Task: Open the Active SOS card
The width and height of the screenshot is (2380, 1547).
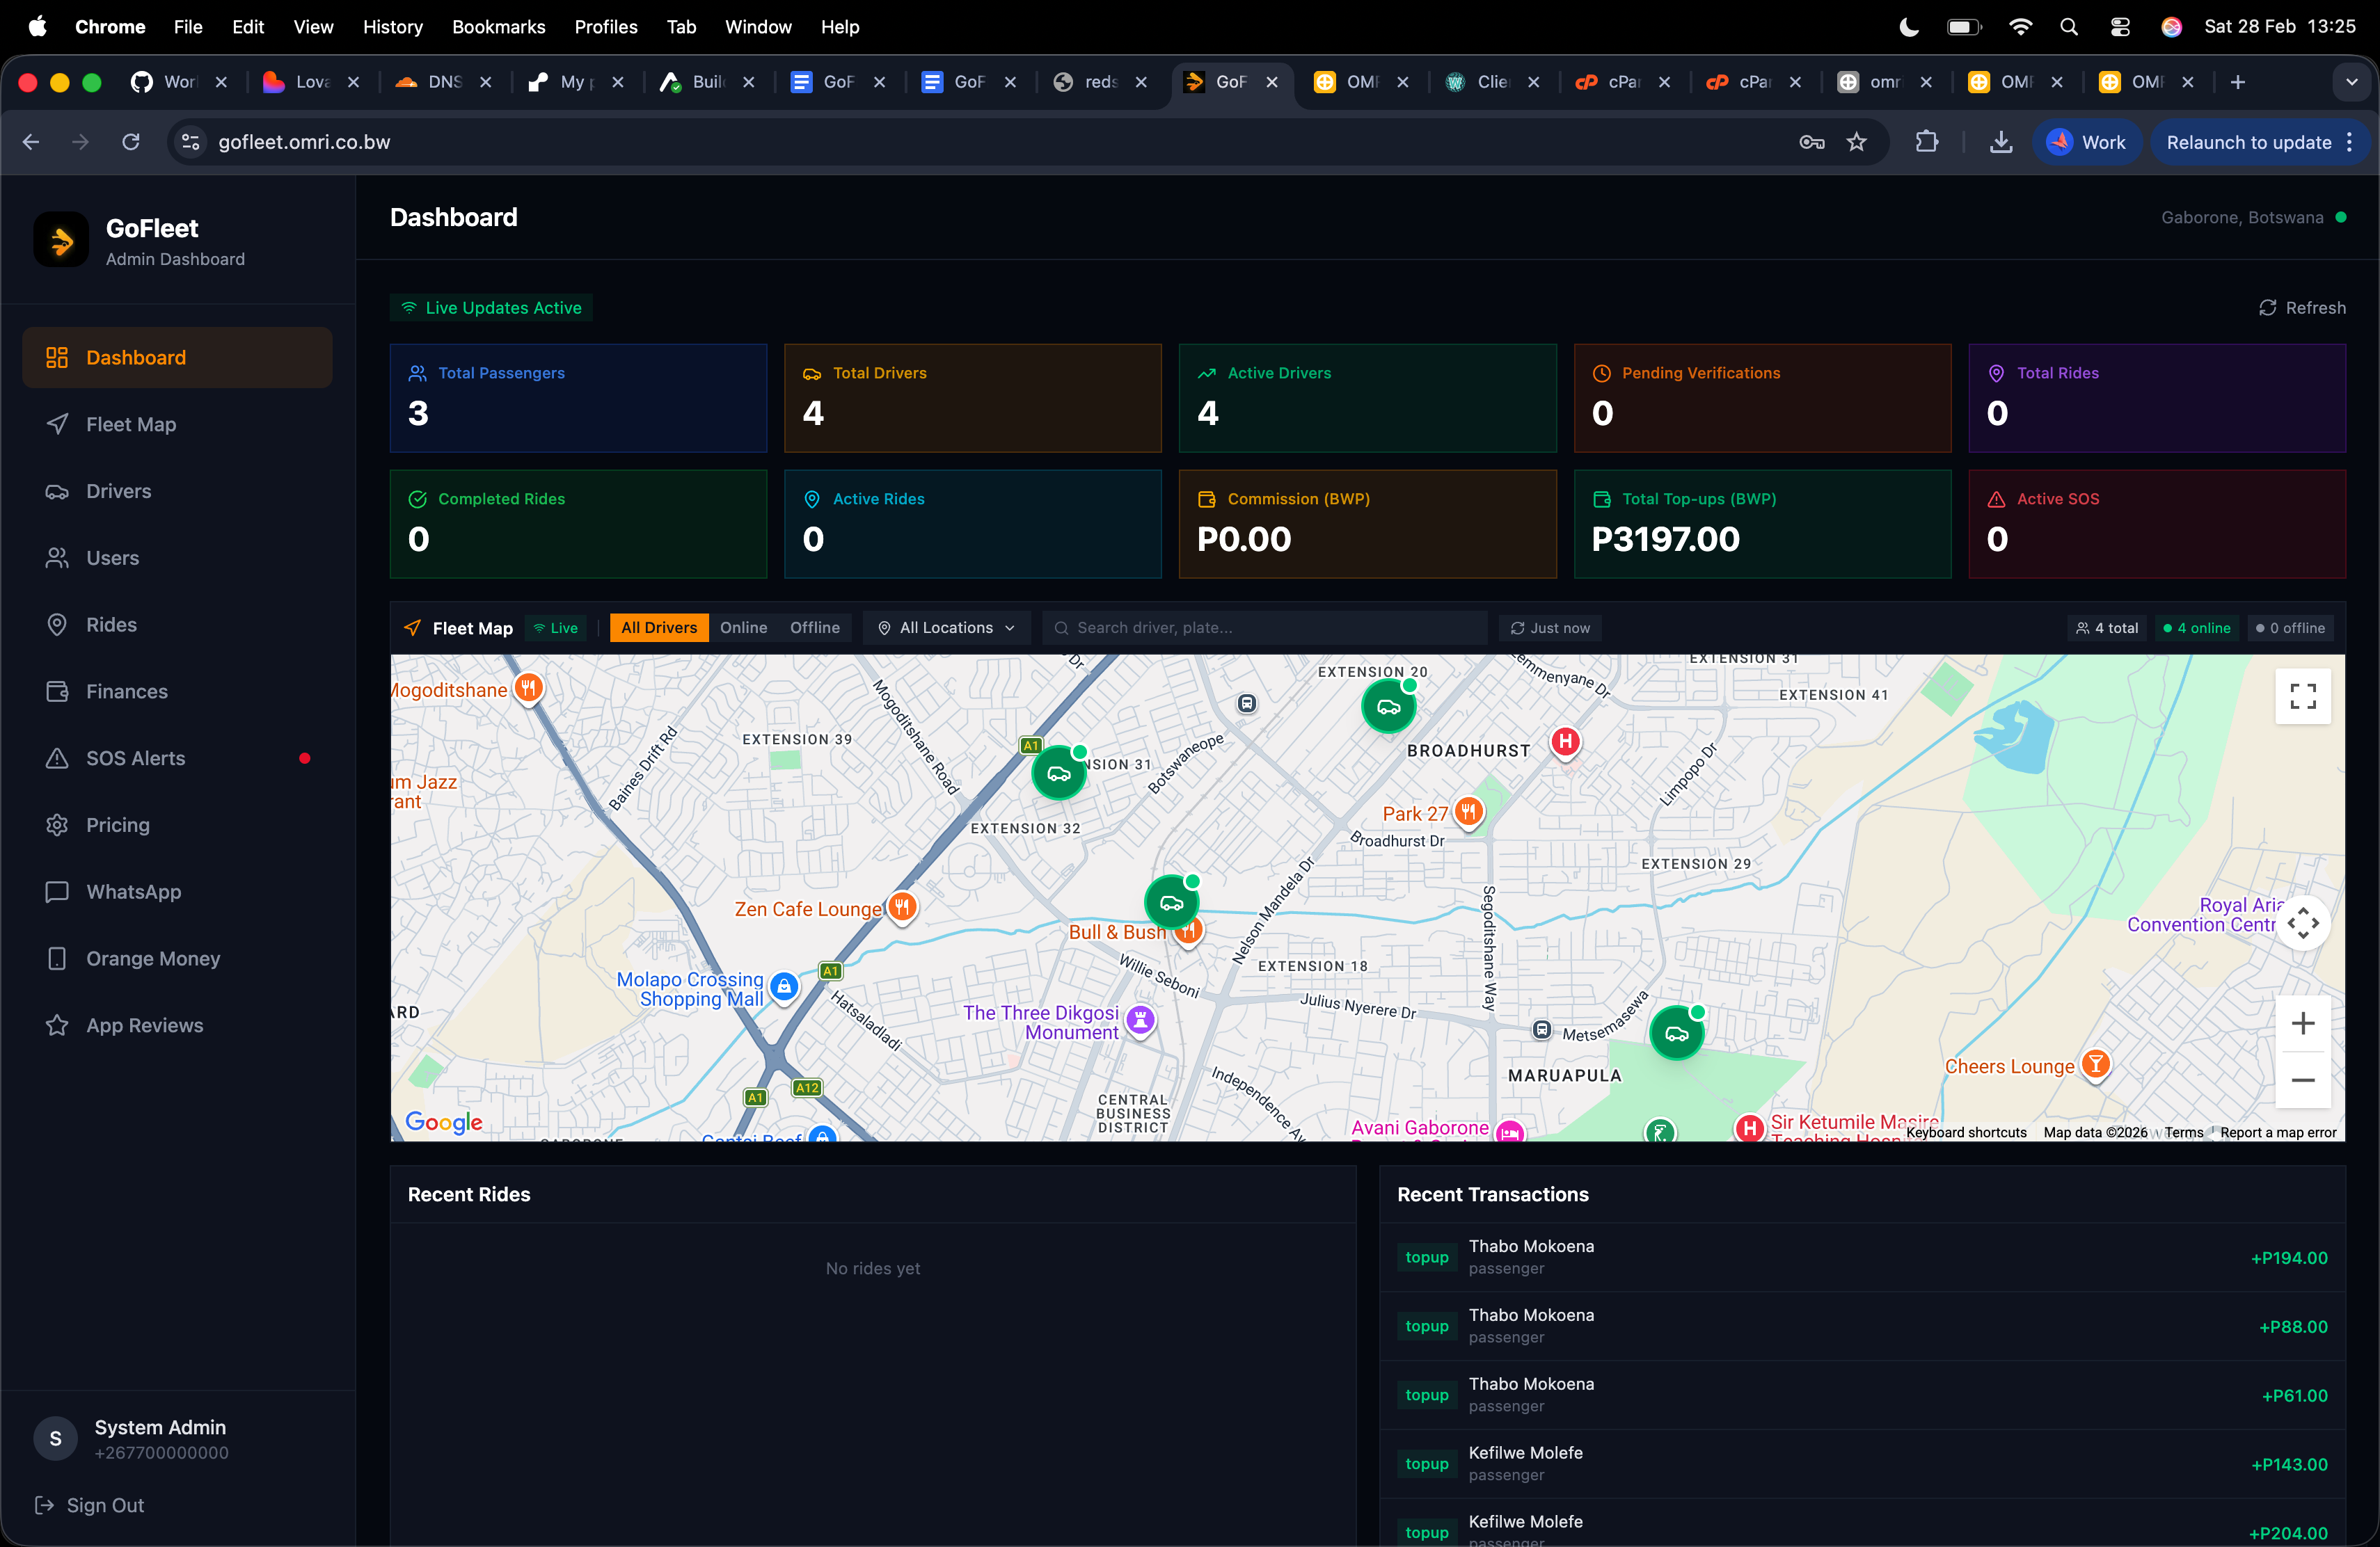Action: click(x=2157, y=524)
